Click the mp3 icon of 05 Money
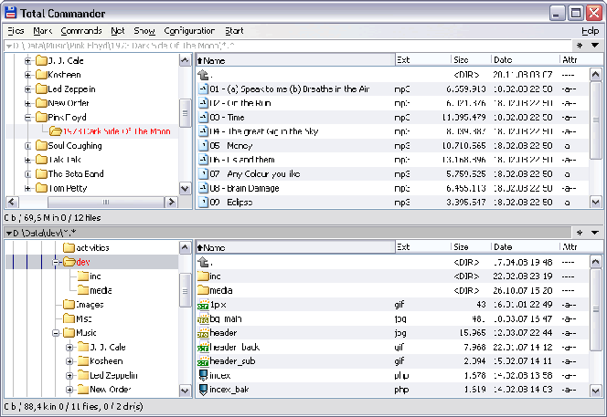The height and width of the screenshot is (417, 607). (x=203, y=146)
